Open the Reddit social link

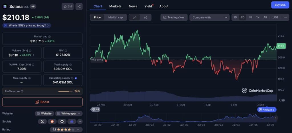pyautogui.click(x=52, y=122)
